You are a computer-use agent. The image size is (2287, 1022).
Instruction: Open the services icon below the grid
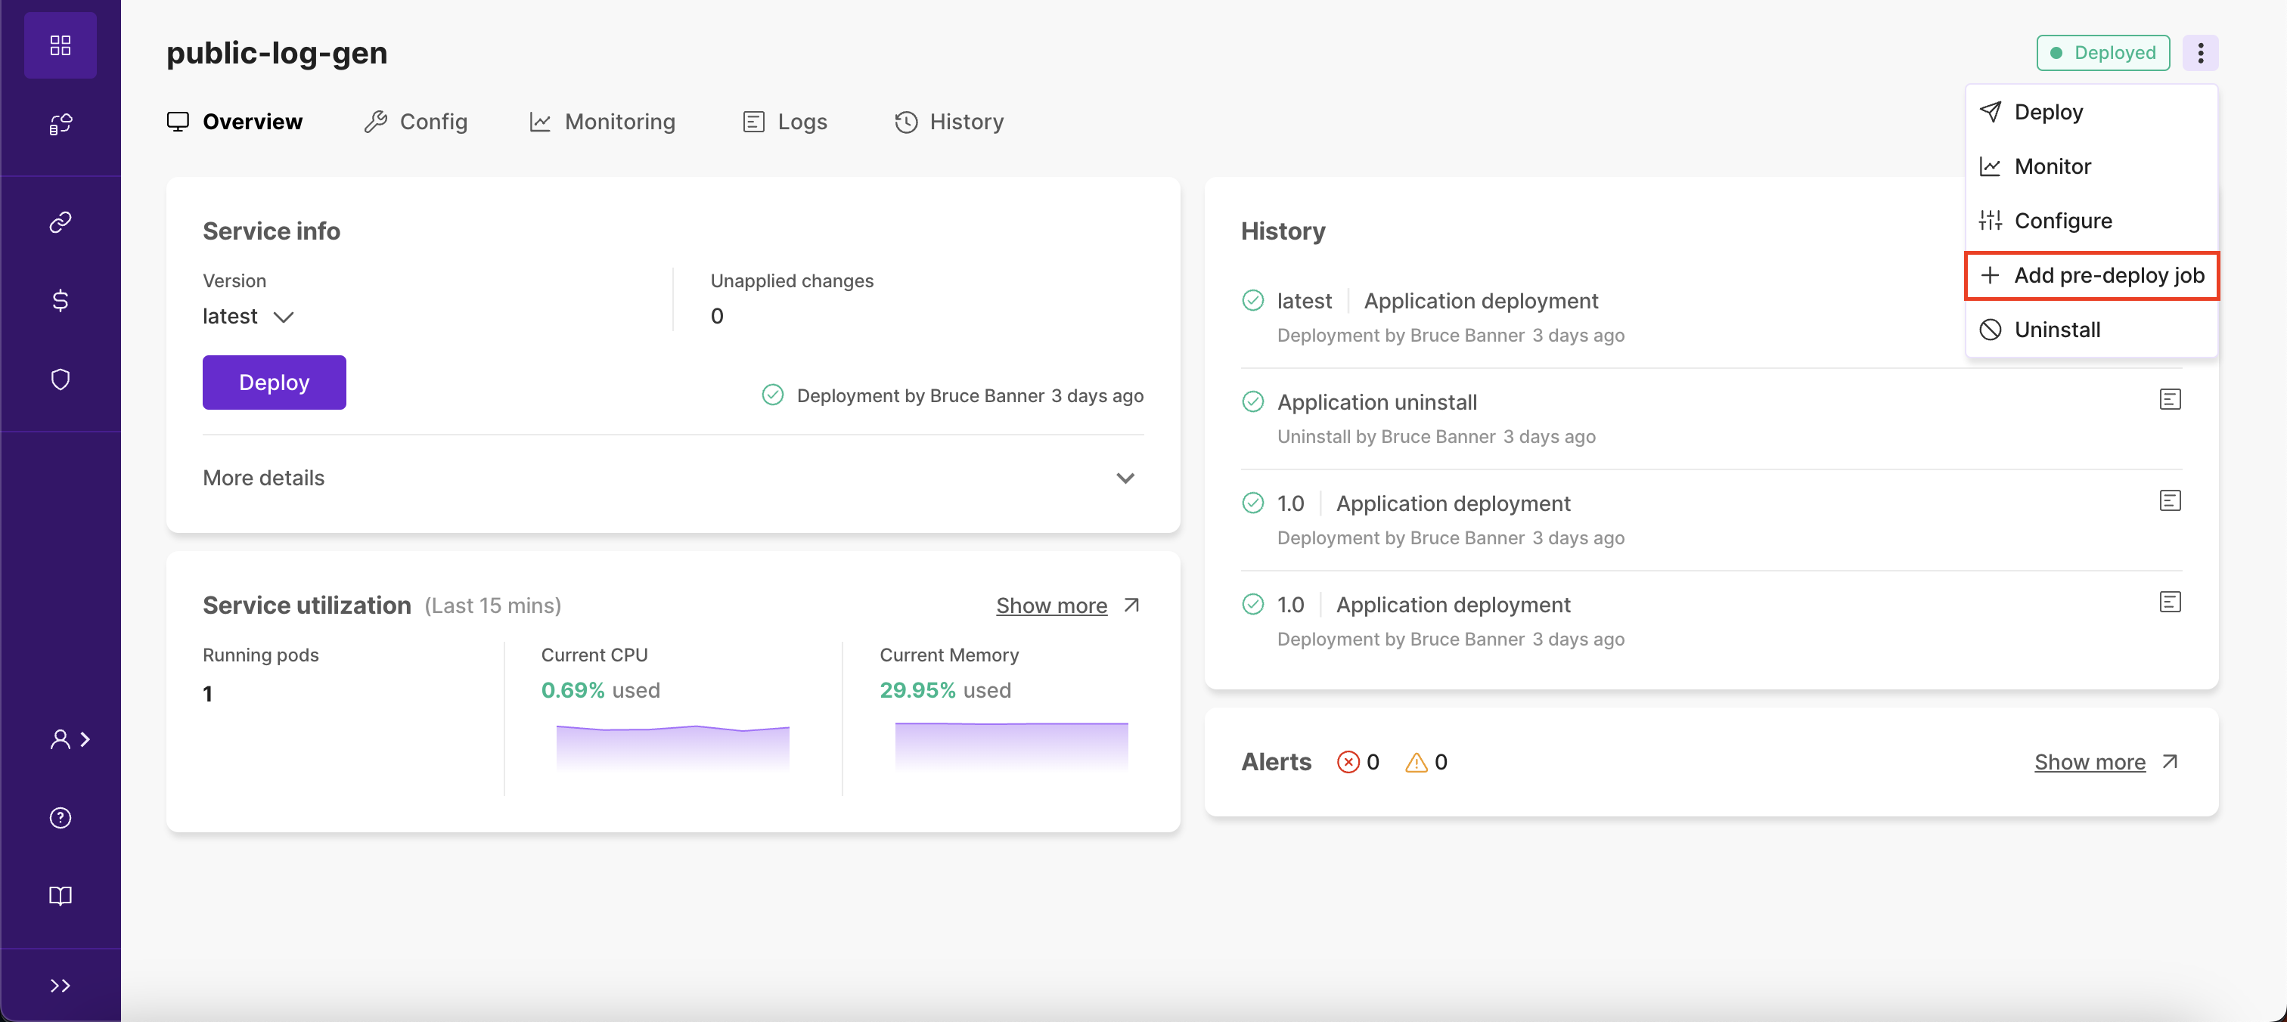coord(61,124)
